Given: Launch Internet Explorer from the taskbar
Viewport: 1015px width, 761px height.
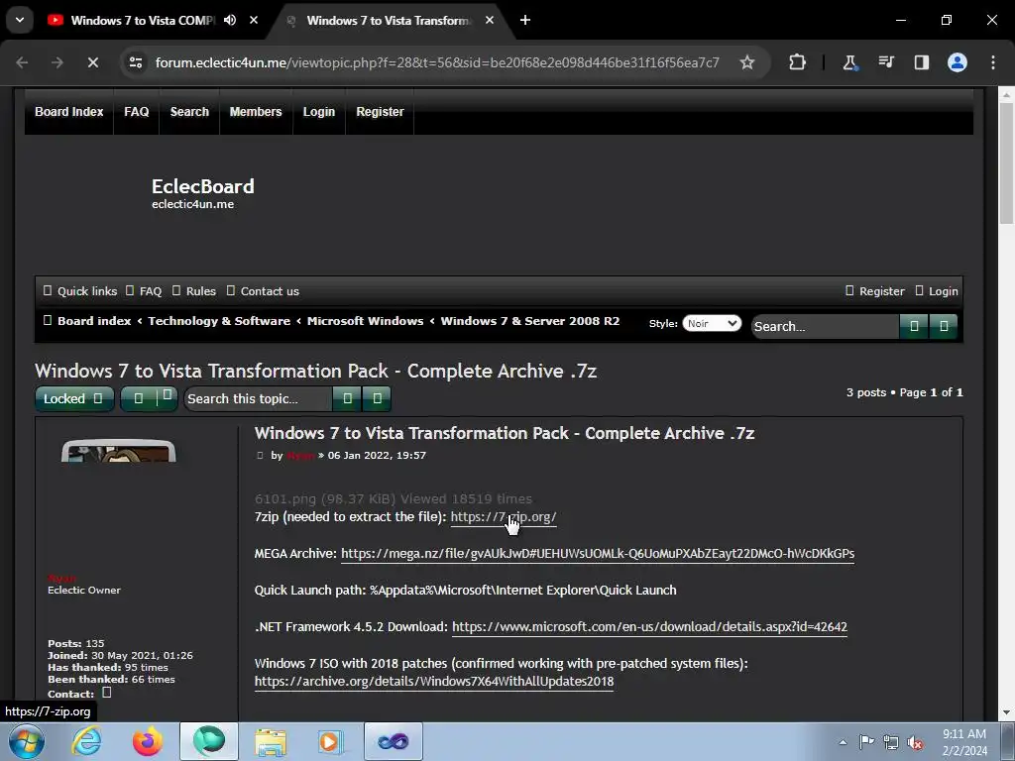Looking at the screenshot, I should click(87, 741).
